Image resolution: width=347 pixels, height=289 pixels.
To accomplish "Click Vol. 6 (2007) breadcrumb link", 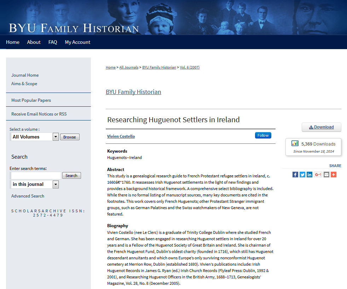I will click(x=190, y=67).
